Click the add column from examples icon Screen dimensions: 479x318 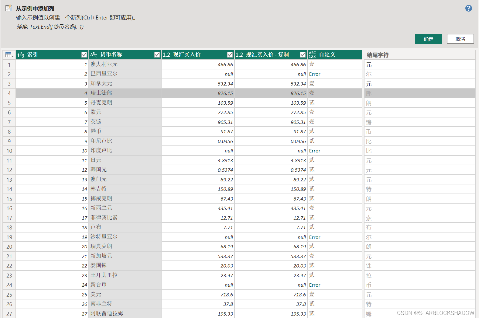(x=9, y=8)
